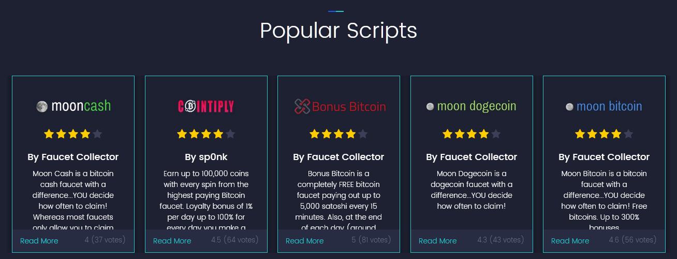The height and width of the screenshot is (259, 677).
Task: Click the moon dogecoin logo
Action: (472, 106)
